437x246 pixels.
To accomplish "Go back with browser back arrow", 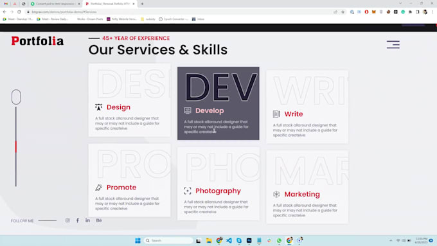I will [4, 12].
